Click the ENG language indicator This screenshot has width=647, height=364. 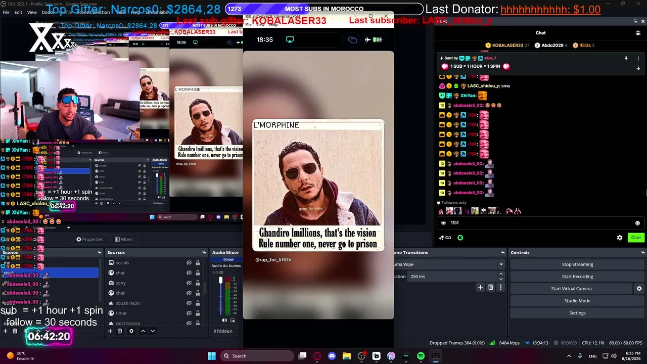[x=592, y=356]
